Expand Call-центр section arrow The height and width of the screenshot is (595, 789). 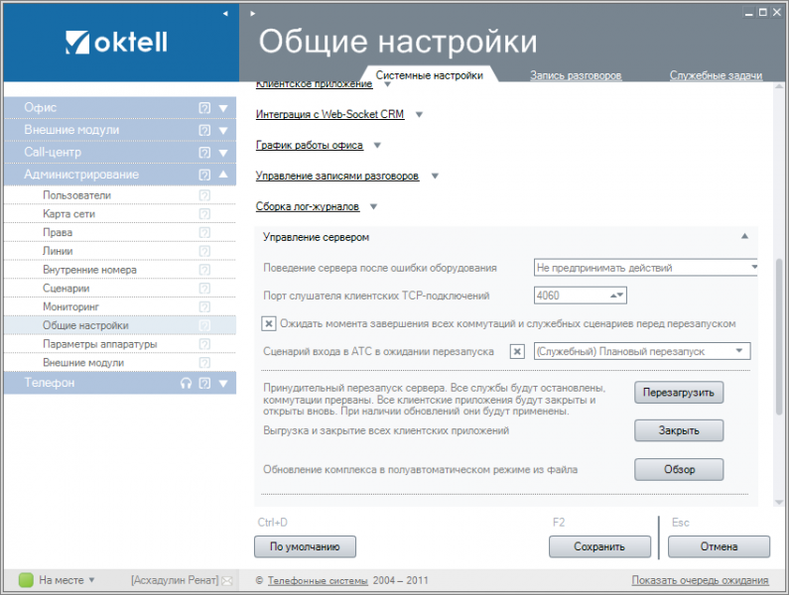223,153
